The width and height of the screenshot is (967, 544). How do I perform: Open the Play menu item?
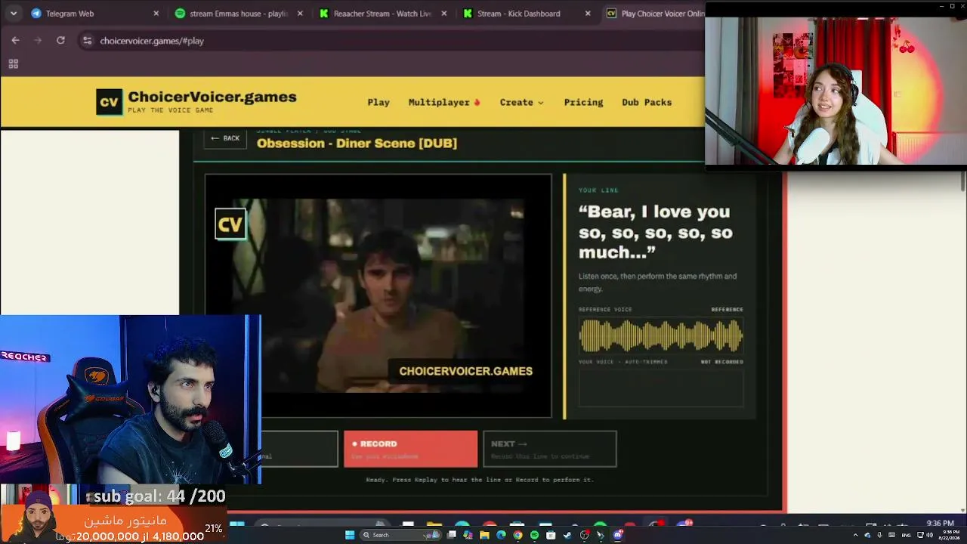[378, 102]
